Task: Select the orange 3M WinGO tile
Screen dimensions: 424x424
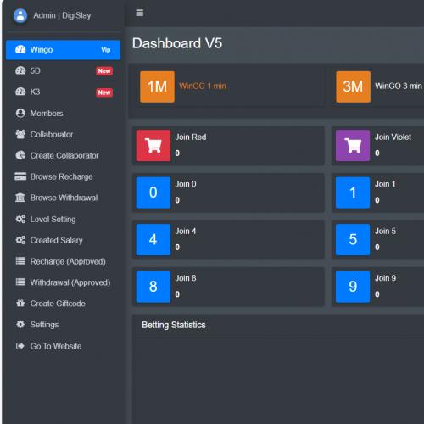Action: coord(353,86)
